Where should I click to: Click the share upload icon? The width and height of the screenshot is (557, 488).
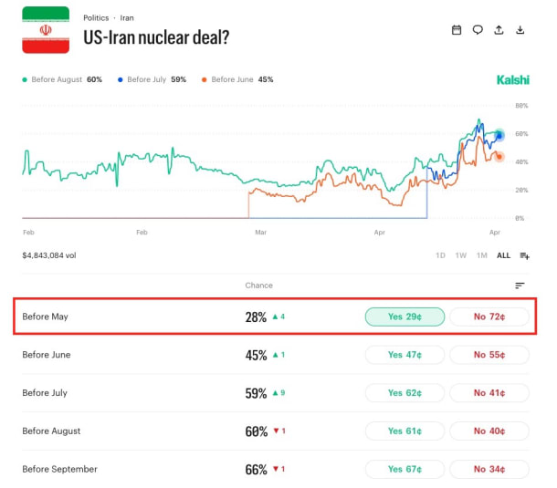[x=499, y=30]
